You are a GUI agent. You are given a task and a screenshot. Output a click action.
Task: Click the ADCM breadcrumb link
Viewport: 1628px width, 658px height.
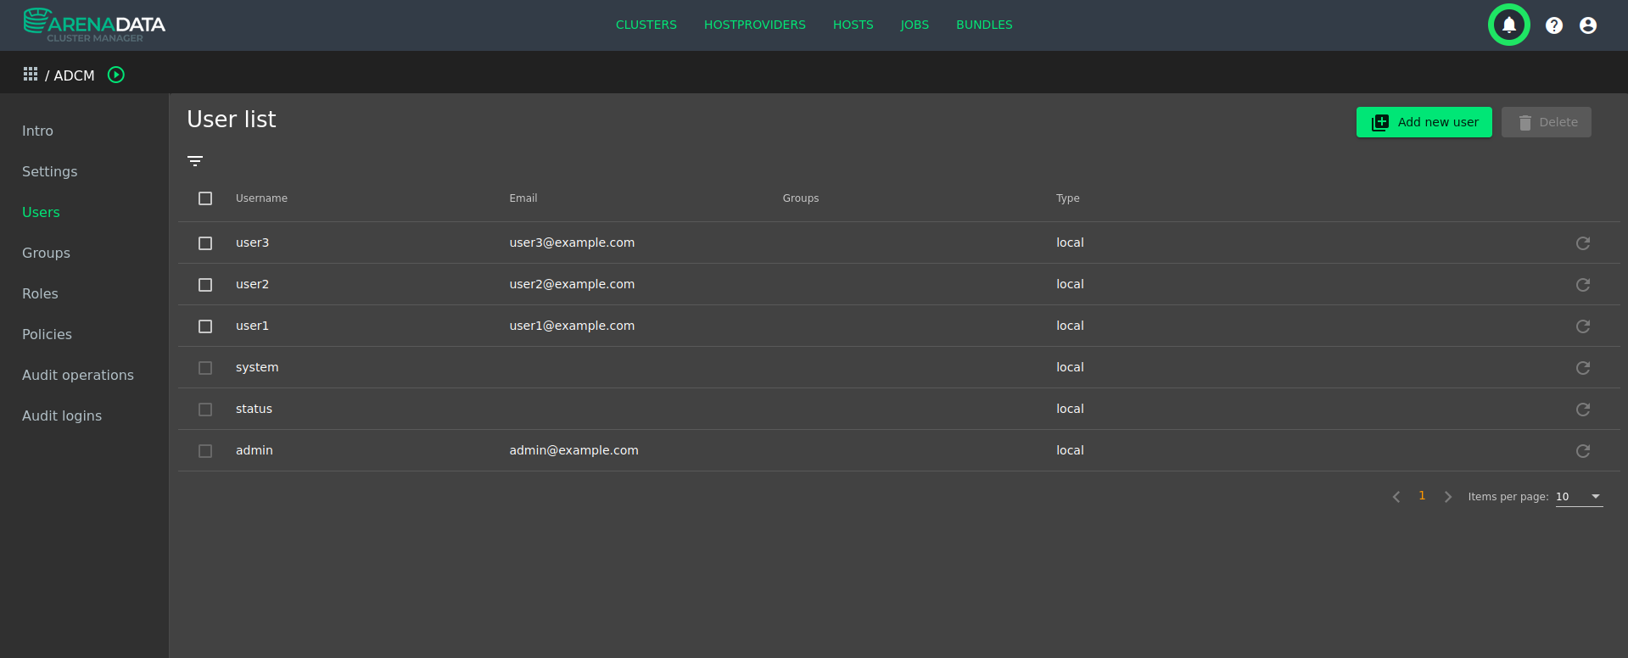click(x=74, y=75)
